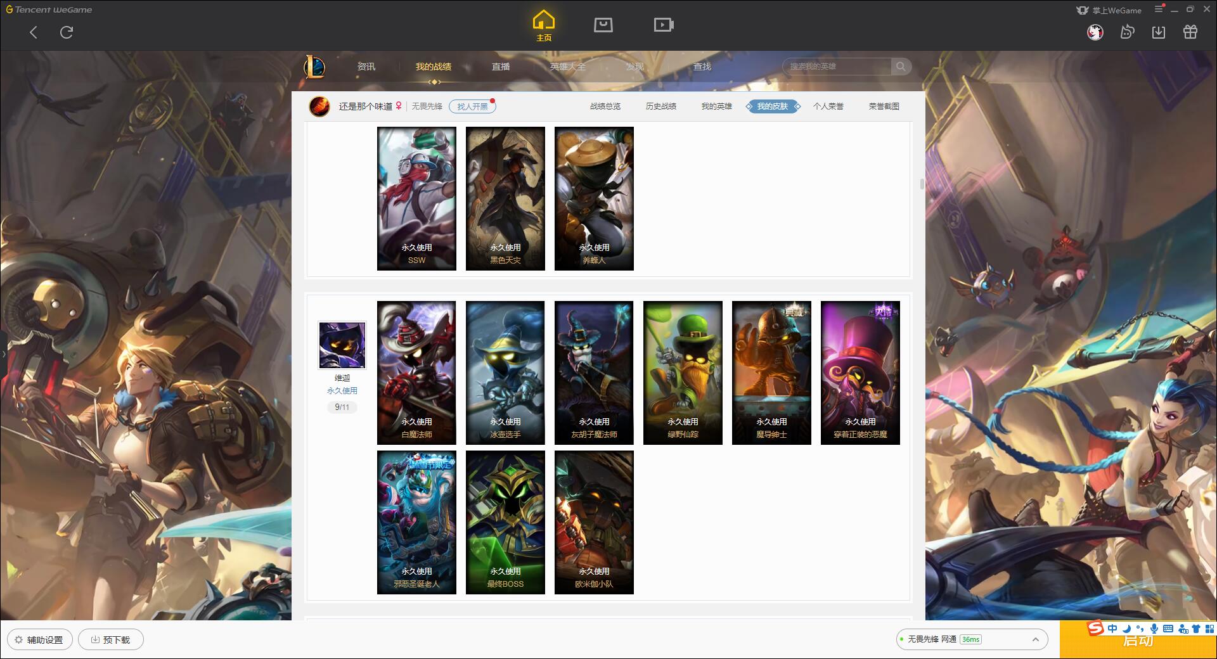Viewport: 1217px width, 659px height.
Task: Click the 启动 launch game button
Action: [x=1138, y=640]
